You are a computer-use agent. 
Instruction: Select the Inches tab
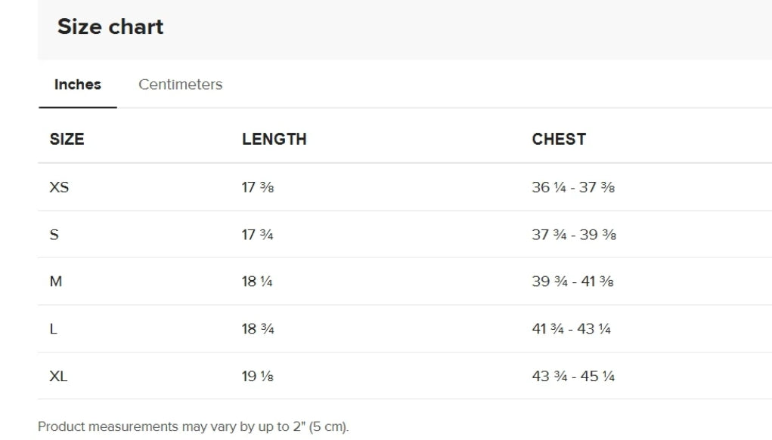[x=78, y=85]
